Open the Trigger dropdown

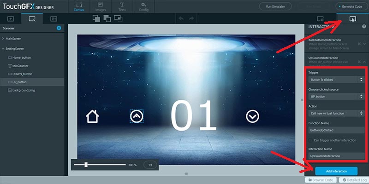click(x=336, y=80)
